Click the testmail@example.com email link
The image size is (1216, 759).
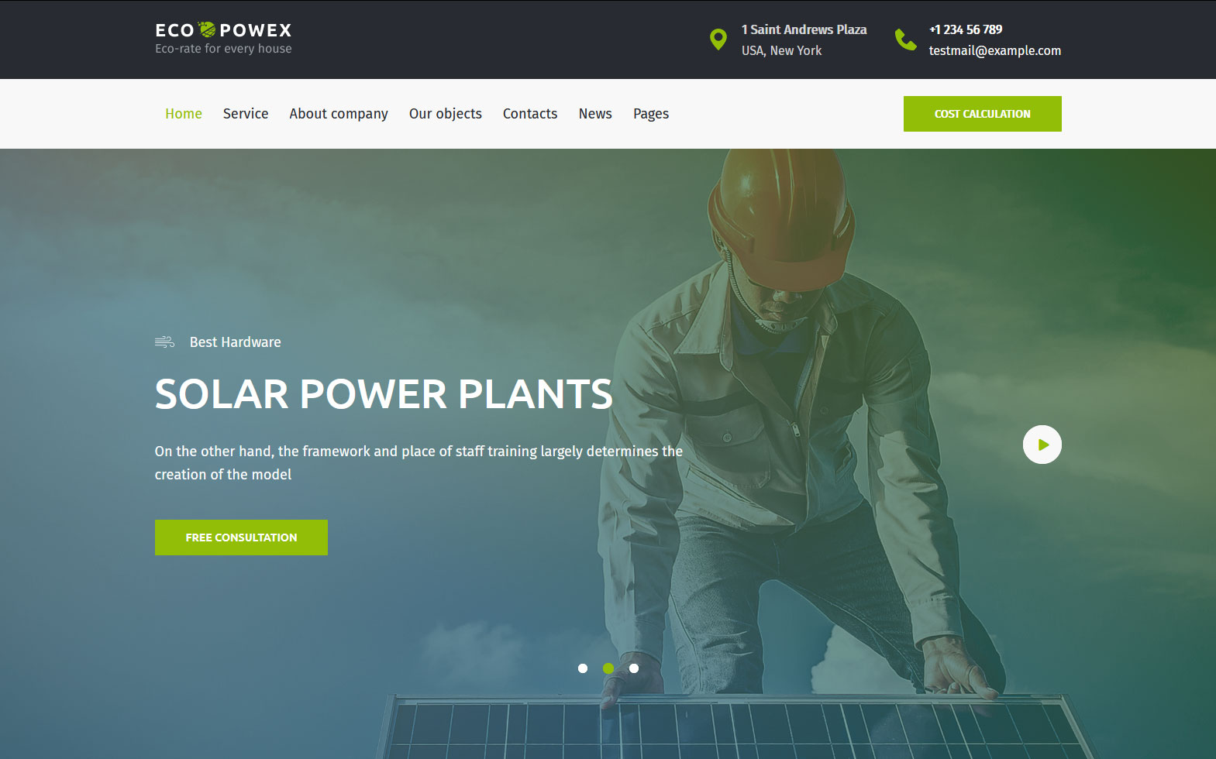point(995,50)
